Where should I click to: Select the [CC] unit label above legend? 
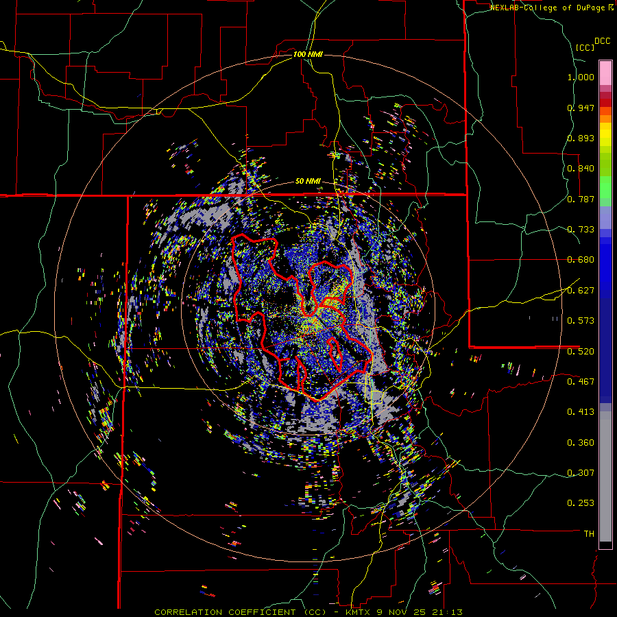coord(585,47)
